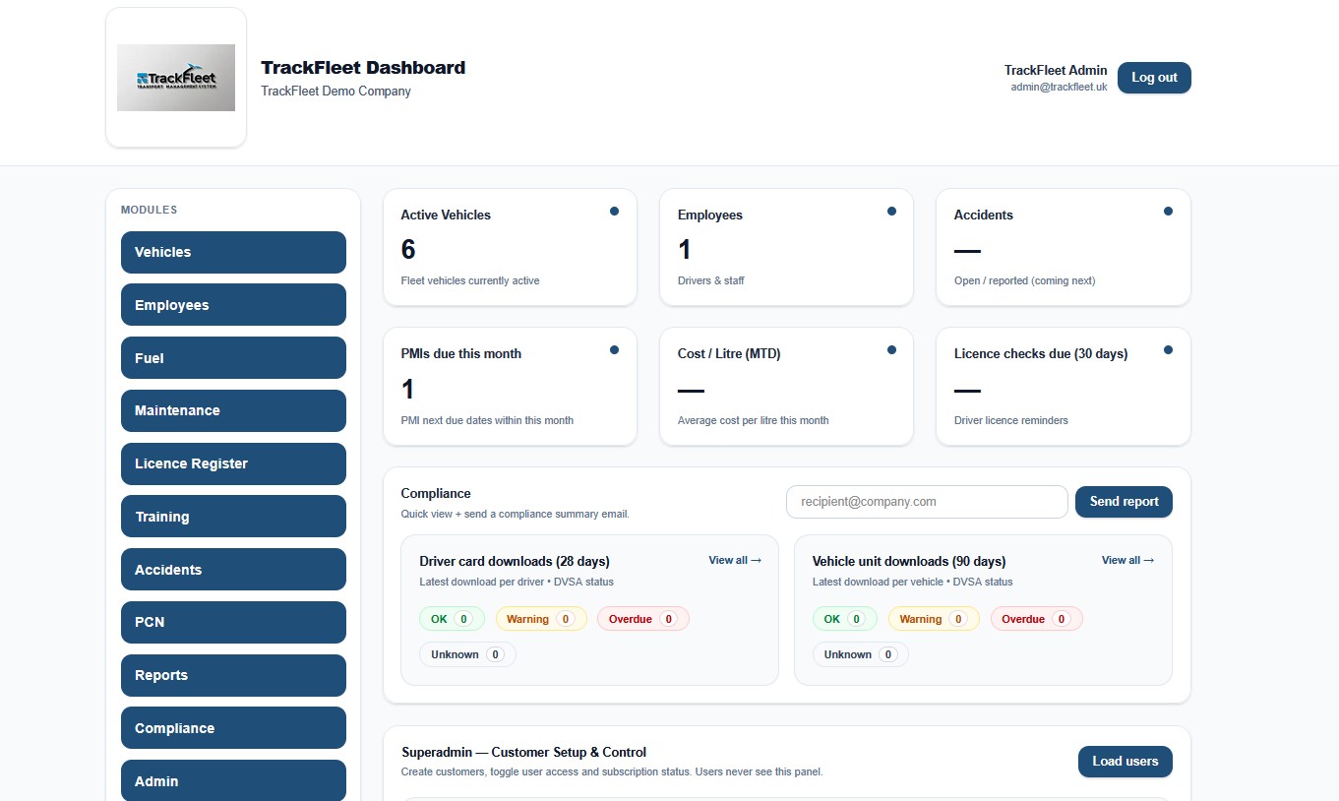This screenshot has width=1339, height=801.
Task: Click the PMIs due this month indicator dot
Action: [614, 349]
